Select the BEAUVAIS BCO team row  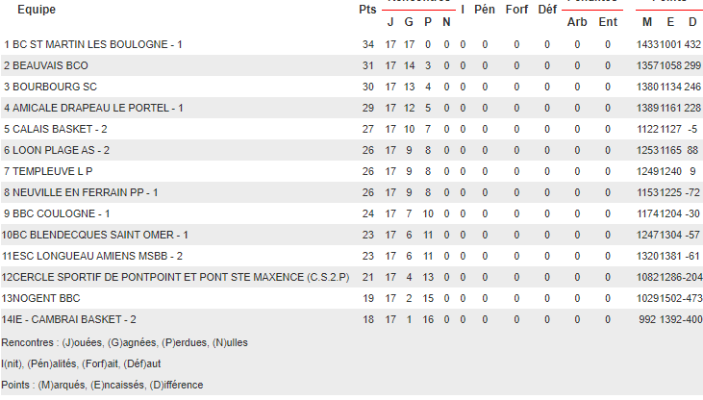point(50,65)
